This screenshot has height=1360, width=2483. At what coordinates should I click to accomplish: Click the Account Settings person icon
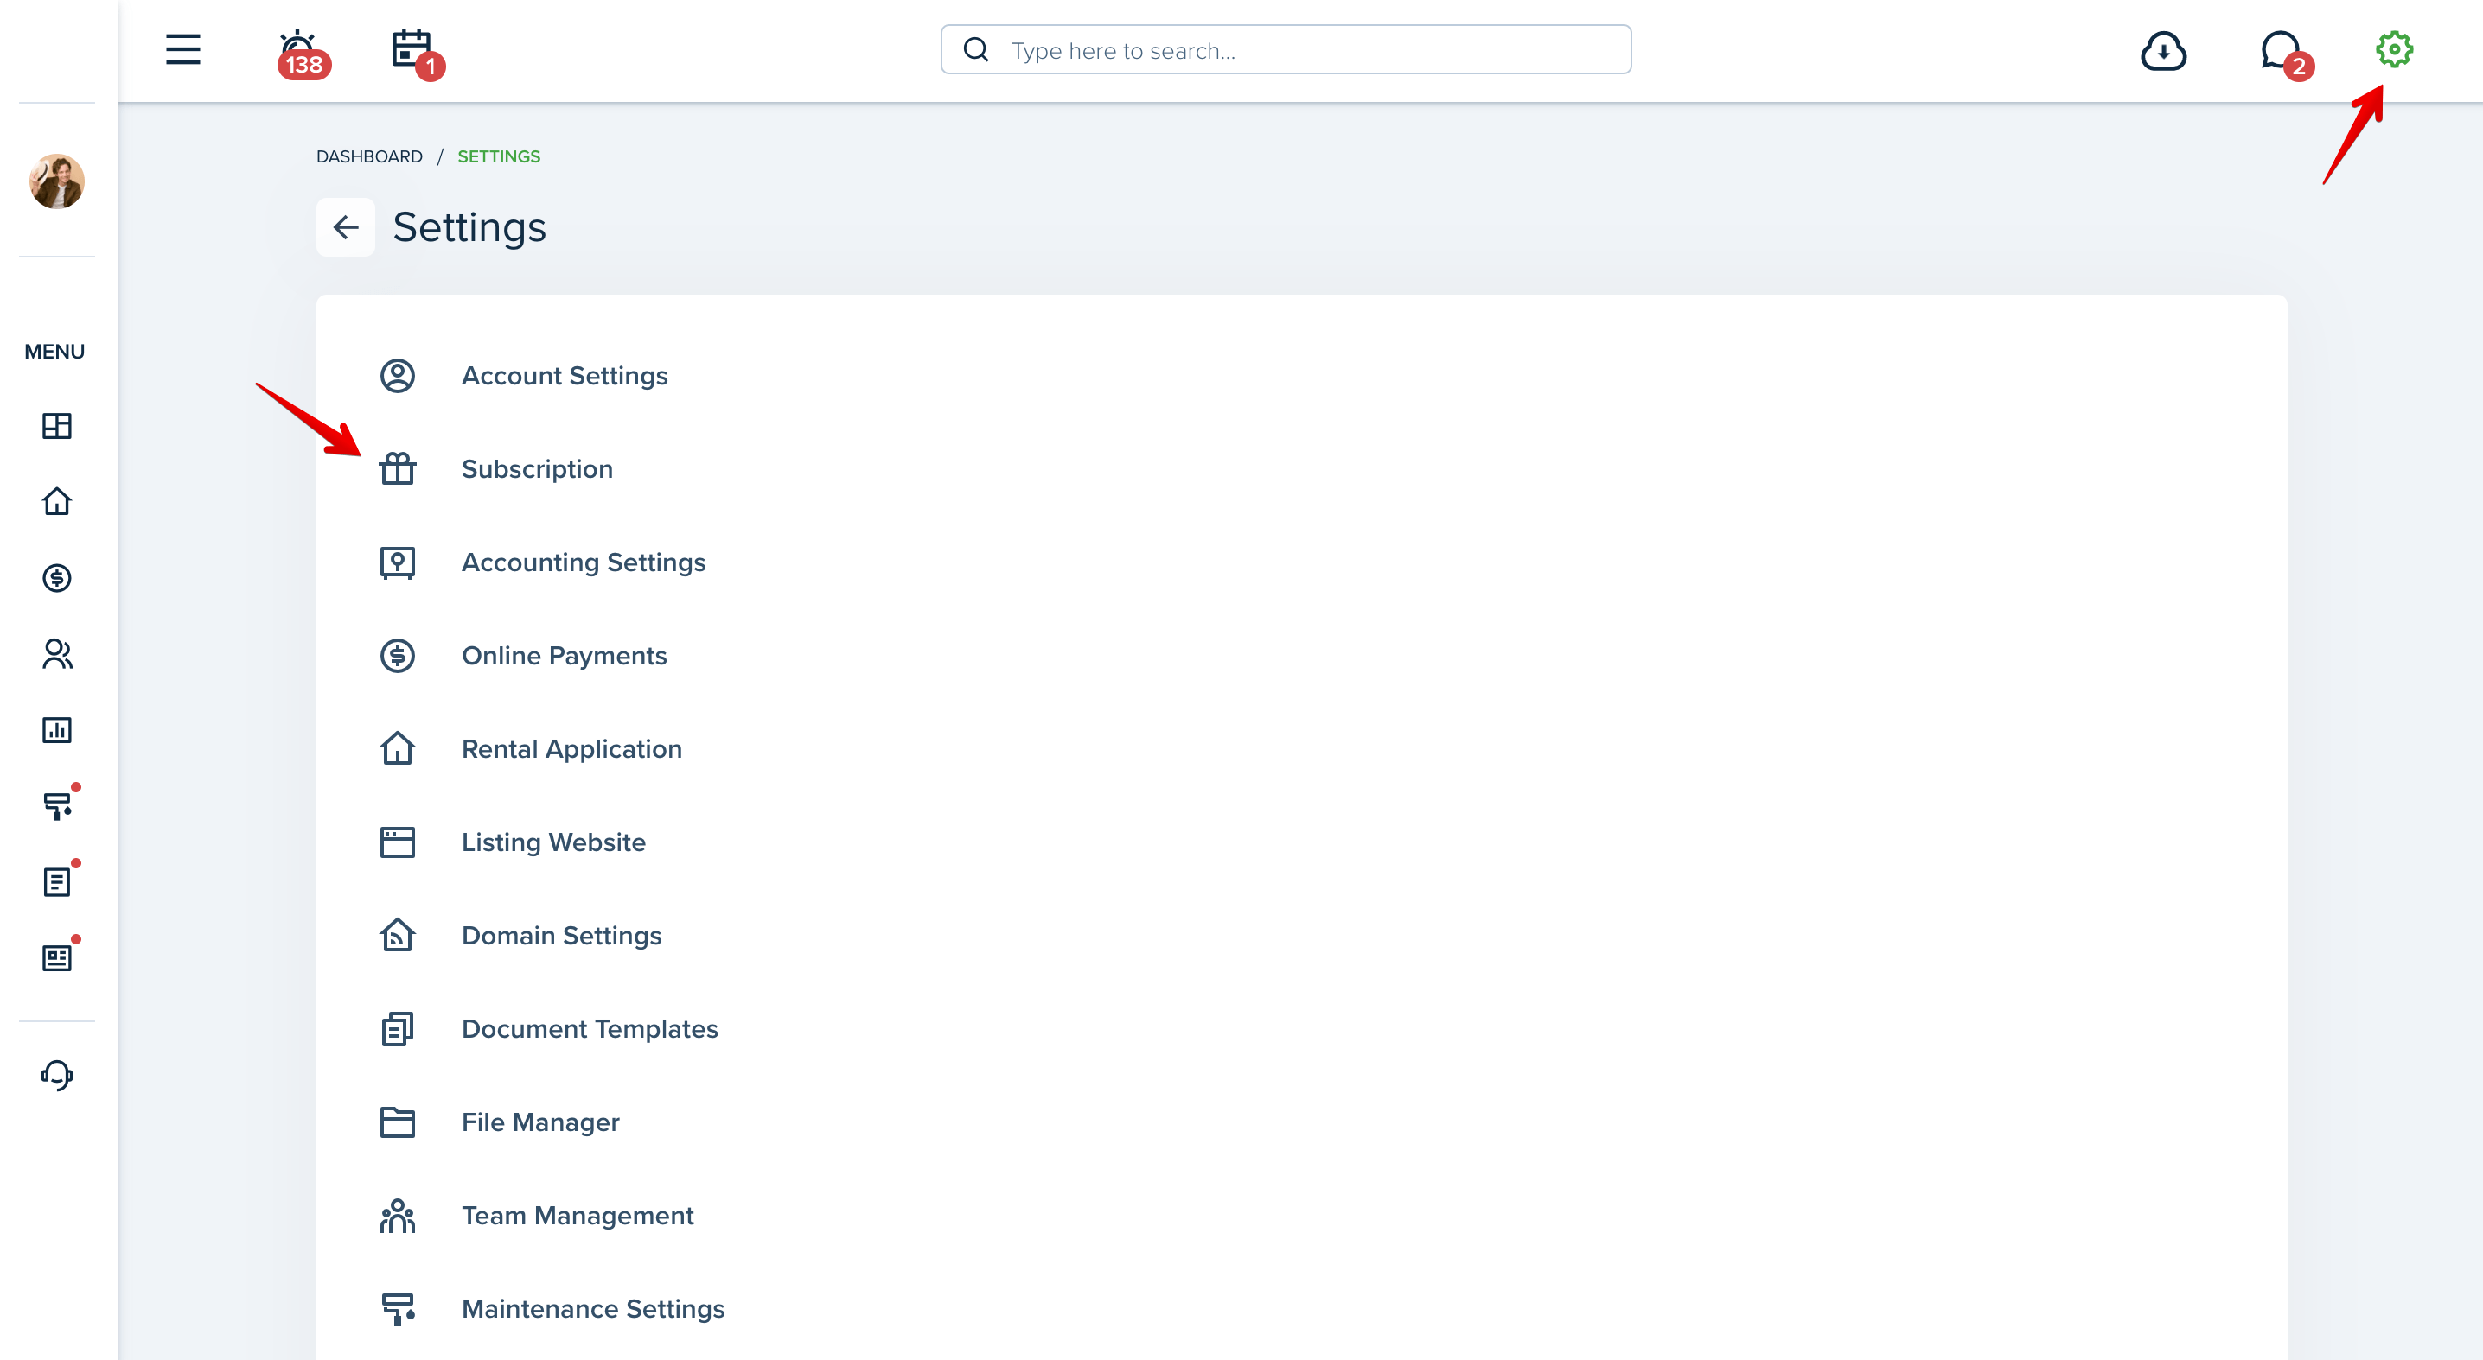coord(397,376)
